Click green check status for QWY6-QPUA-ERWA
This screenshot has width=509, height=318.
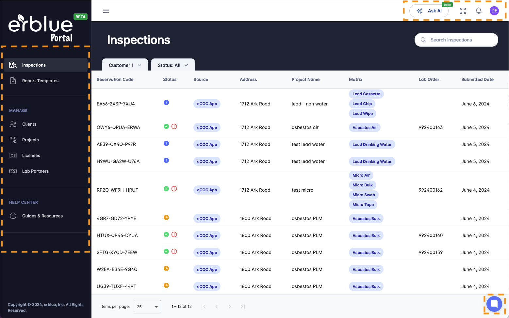click(166, 126)
